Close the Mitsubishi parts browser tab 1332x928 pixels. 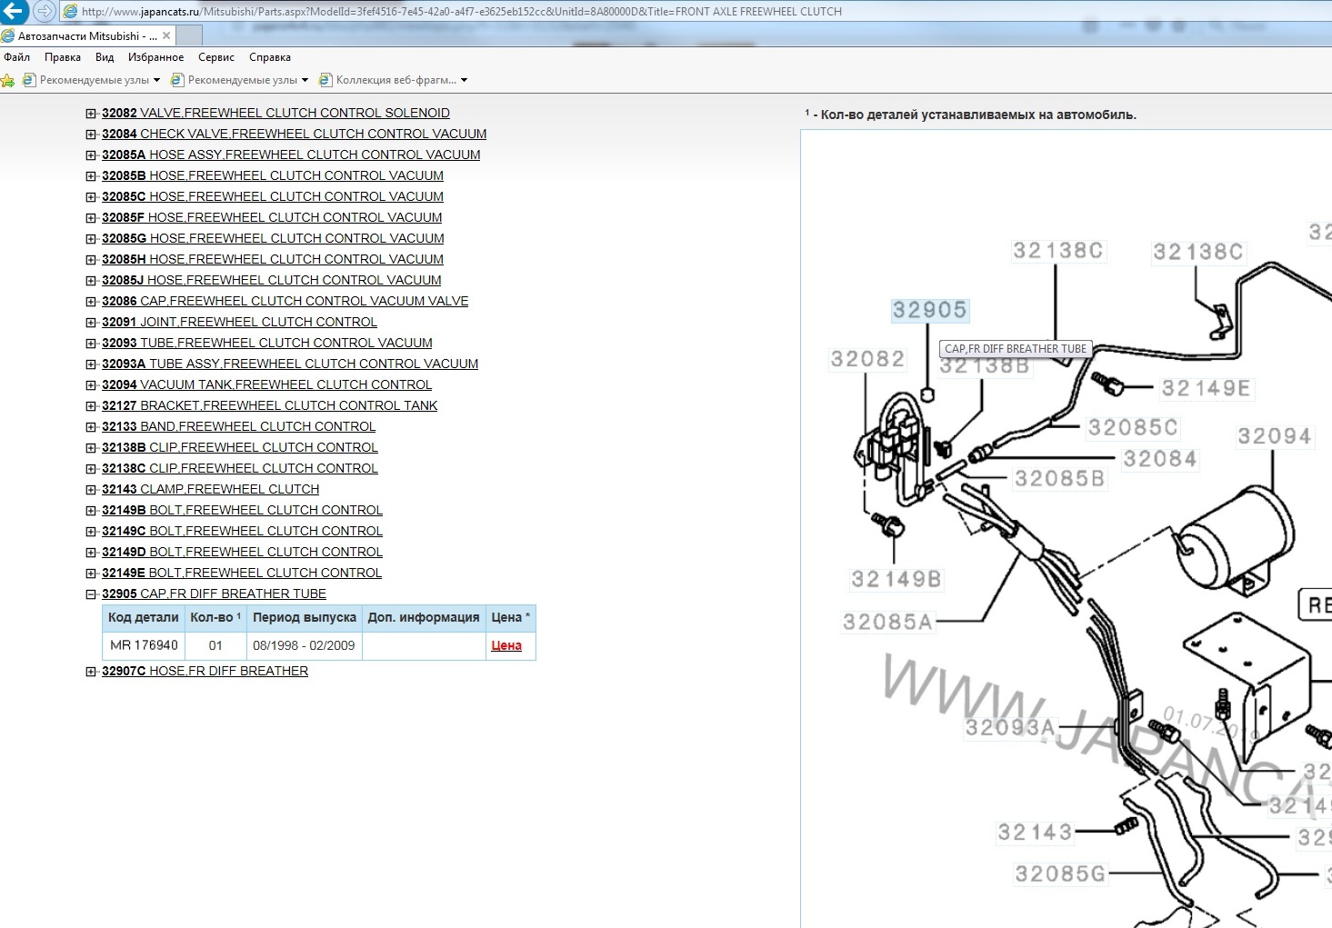(165, 36)
